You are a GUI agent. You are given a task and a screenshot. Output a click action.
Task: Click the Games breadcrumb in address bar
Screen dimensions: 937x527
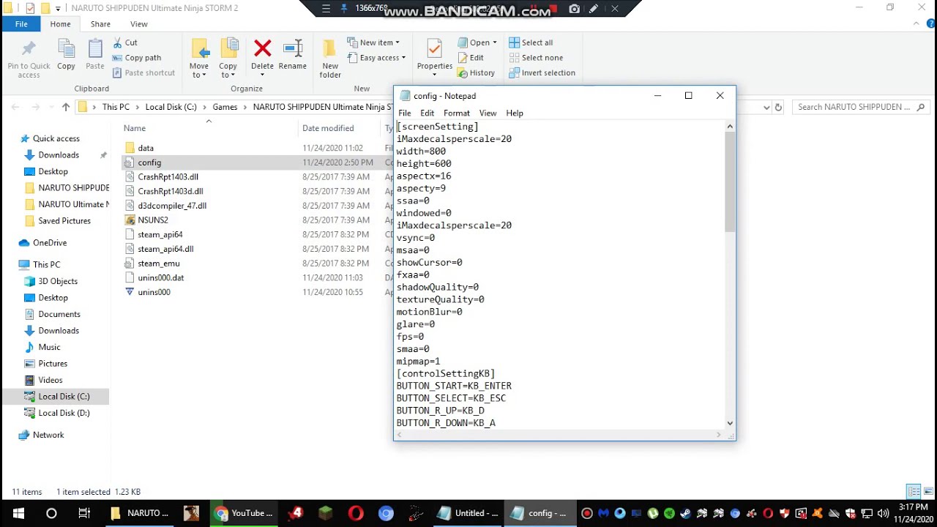point(225,107)
